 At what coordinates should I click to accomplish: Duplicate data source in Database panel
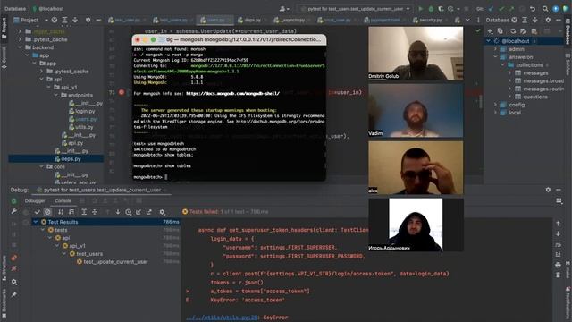tap(500, 31)
